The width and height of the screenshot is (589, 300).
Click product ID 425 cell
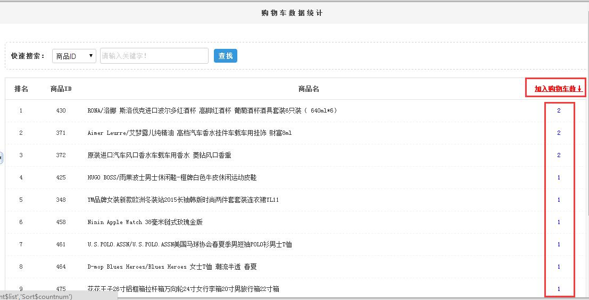pyautogui.click(x=61, y=177)
